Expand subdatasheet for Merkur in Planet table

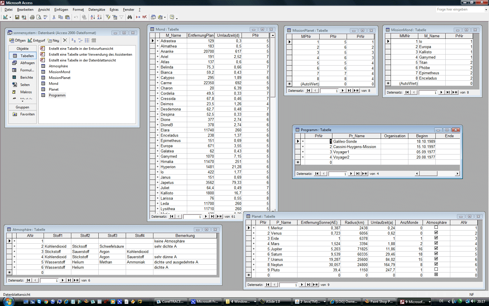(x=254, y=228)
